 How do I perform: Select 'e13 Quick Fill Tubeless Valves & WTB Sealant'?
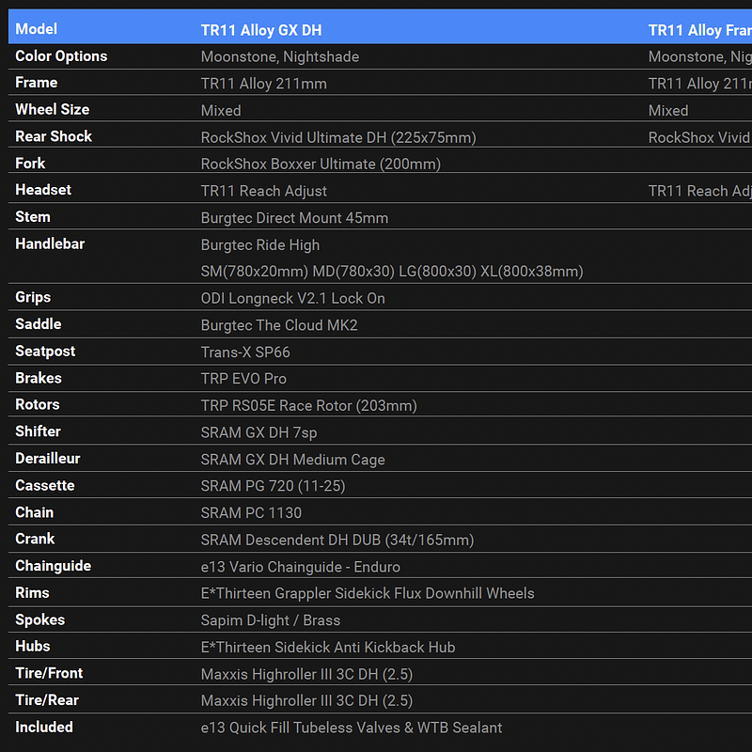tap(352, 728)
